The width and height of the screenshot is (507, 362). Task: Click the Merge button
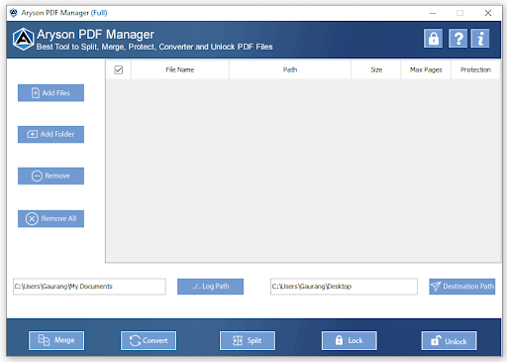[x=56, y=340]
